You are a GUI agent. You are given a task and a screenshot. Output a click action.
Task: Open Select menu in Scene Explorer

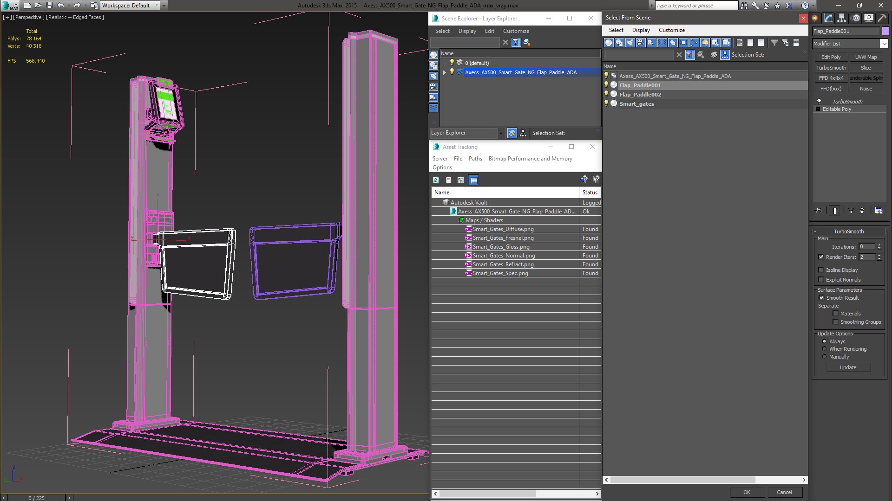point(442,31)
